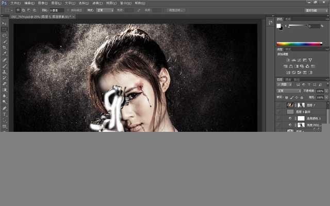Add a Levels adjustment
Screen dimensions: 330x206
[x=293, y=60]
